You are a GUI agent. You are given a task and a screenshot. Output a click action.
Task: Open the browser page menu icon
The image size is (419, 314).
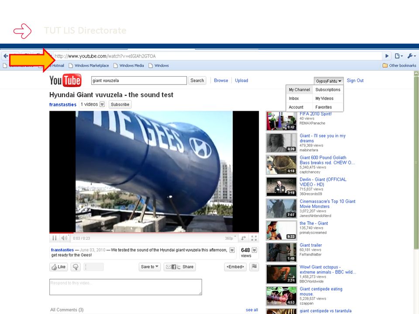(x=399, y=56)
